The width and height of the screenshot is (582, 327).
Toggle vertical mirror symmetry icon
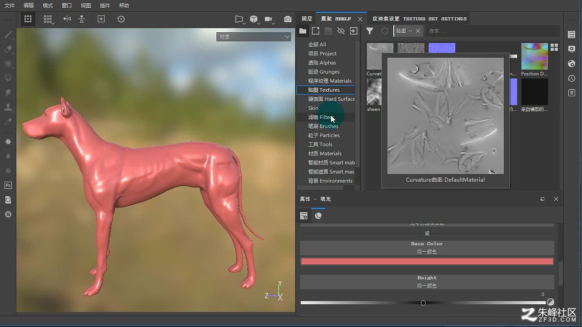(82, 19)
